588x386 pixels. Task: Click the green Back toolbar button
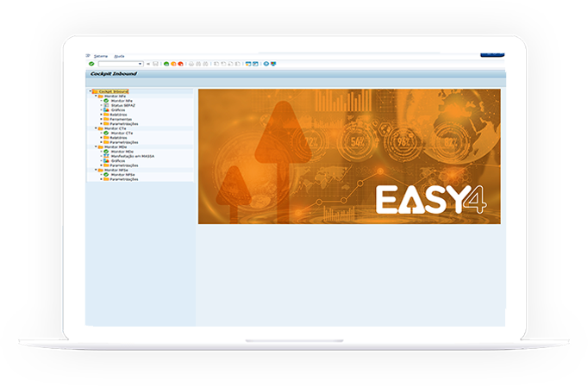(x=166, y=64)
